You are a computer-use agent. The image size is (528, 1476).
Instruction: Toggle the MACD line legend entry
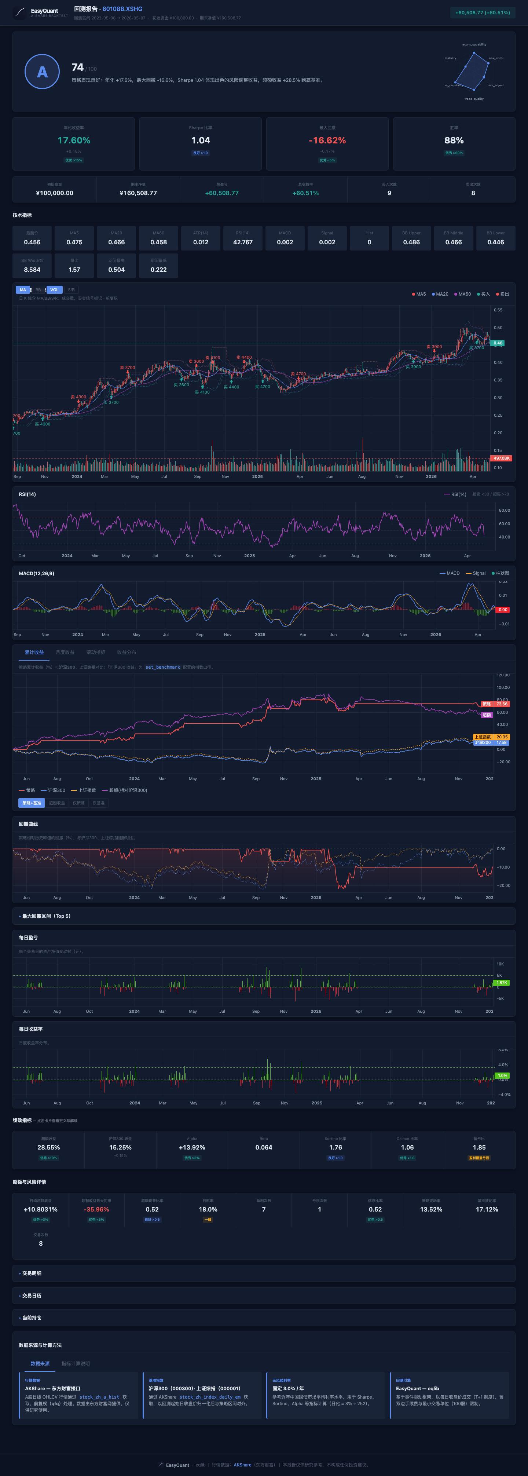(449, 573)
